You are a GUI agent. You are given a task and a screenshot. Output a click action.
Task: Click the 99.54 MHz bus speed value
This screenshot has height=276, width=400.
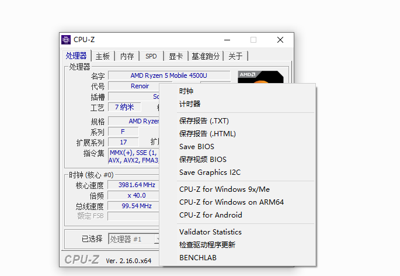pyautogui.click(x=134, y=206)
